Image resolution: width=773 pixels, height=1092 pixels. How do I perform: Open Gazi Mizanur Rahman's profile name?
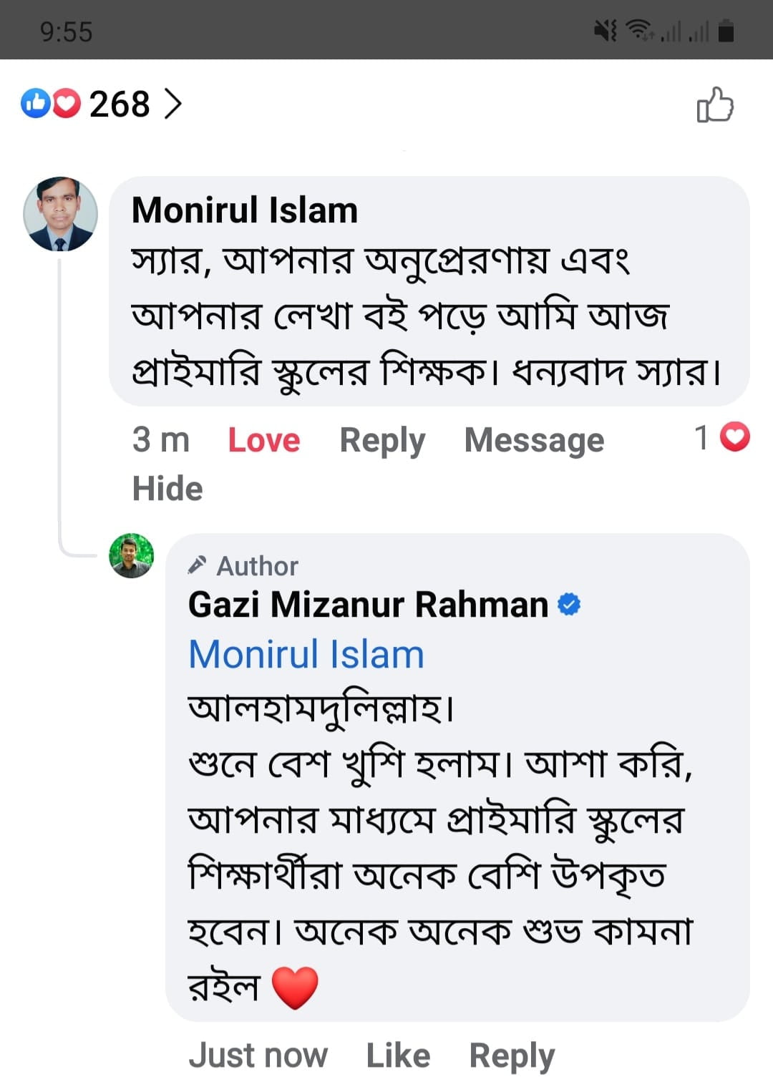point(368,605)
